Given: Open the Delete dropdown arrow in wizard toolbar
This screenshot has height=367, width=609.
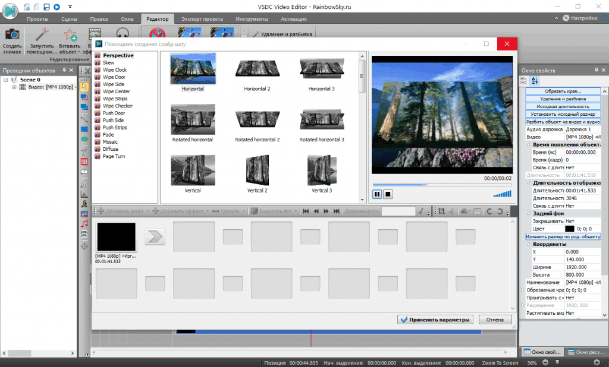Looking at the screenshot, I should click(243, 211).
